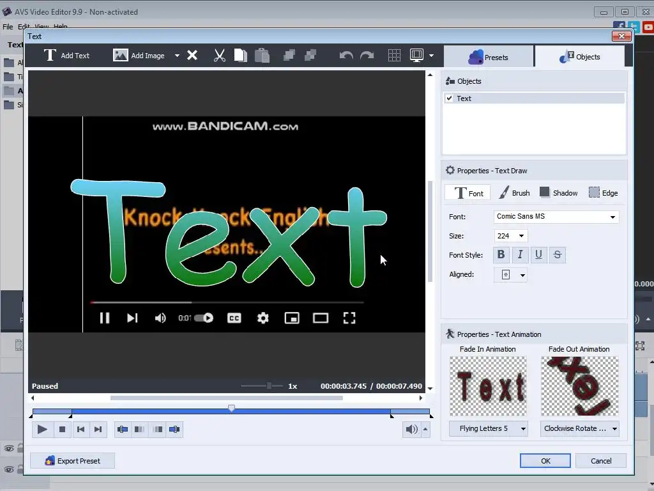Screen dimensions: 654x491
Task: Open the Flying Letters 5 dropdown
Action: click(x=489, y=429)
